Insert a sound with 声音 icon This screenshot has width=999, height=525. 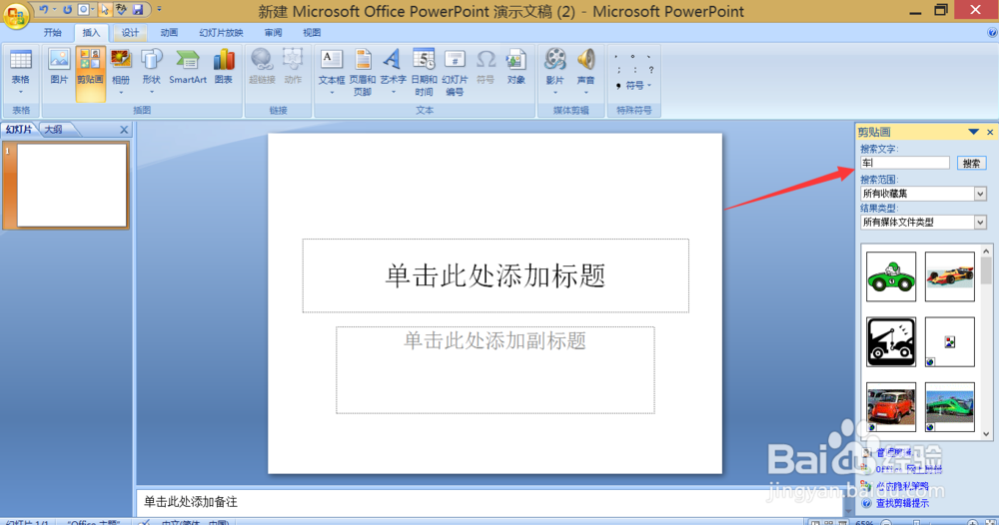point(585,72)
